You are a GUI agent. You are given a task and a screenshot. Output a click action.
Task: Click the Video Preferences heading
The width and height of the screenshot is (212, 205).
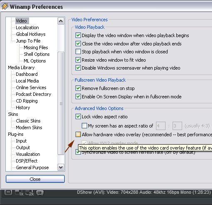(x=90, y=20)
